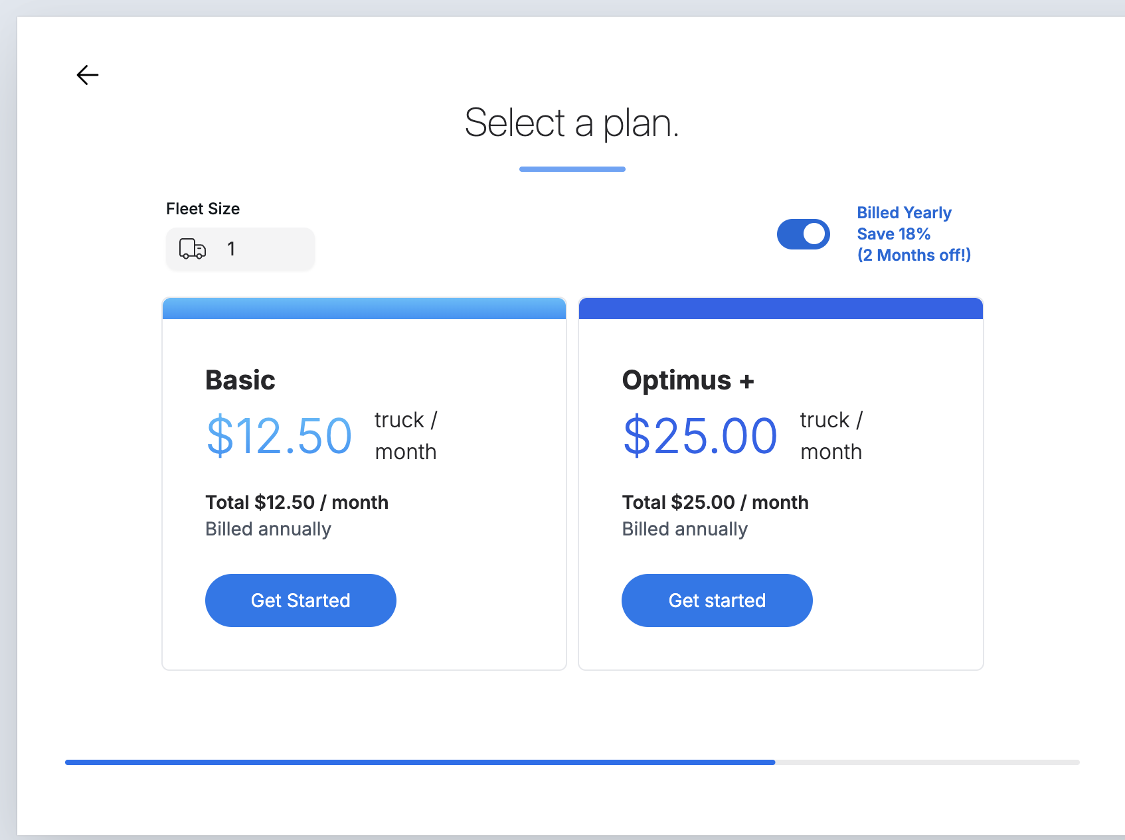1125x840 pixels.
Task: Select the Basic plan title
Action: (x=240, y=380)
